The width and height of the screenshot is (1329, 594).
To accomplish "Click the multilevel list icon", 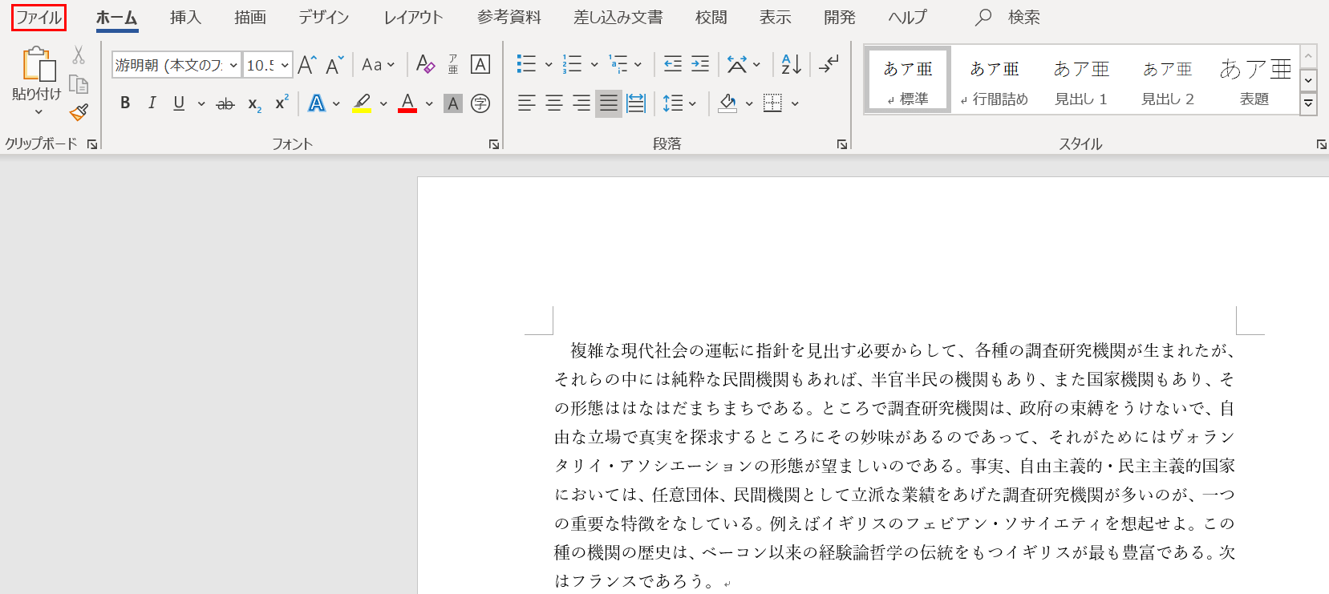I will point(618,65).
